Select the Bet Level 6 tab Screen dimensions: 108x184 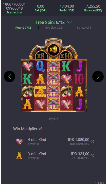[x=84, y=28]
